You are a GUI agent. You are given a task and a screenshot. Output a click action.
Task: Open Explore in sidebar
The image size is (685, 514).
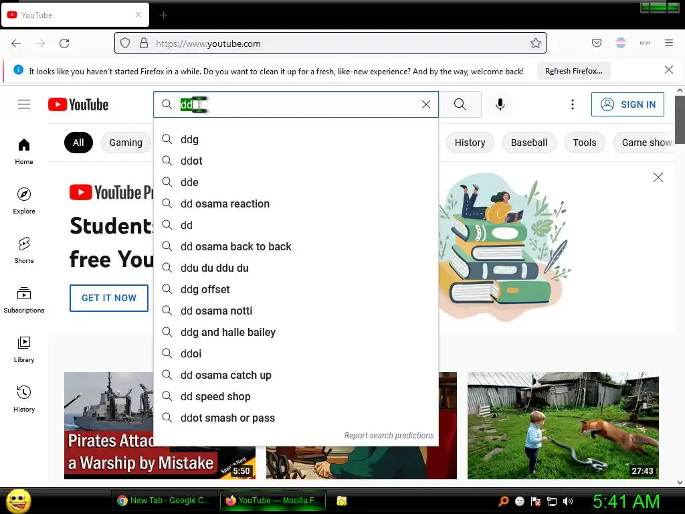point(24,201)
